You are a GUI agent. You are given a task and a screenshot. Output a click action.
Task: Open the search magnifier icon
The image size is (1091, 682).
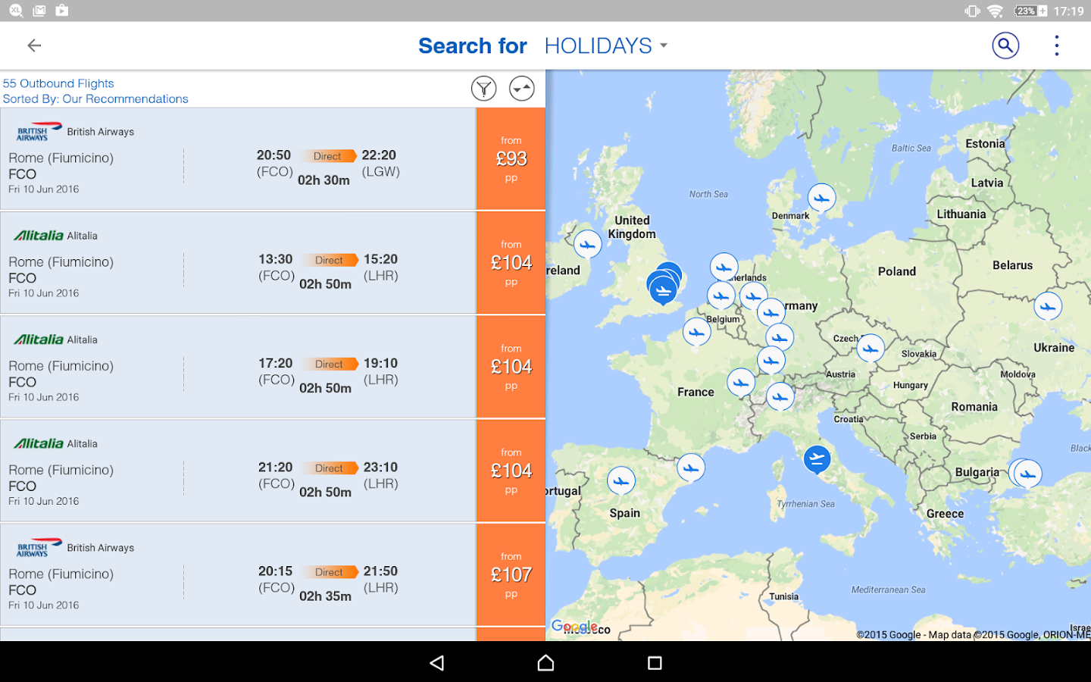[1005, 45]
